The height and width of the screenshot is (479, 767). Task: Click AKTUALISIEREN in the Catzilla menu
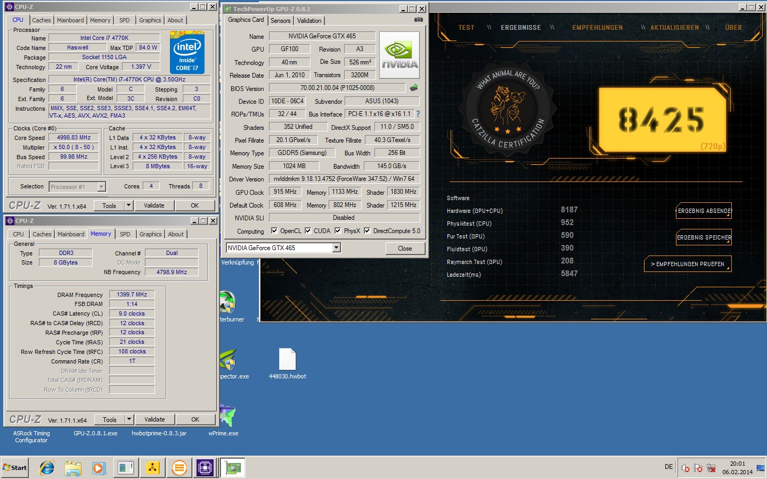pos(674,28)
